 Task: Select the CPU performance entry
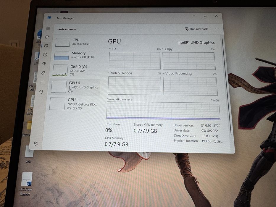78,42
